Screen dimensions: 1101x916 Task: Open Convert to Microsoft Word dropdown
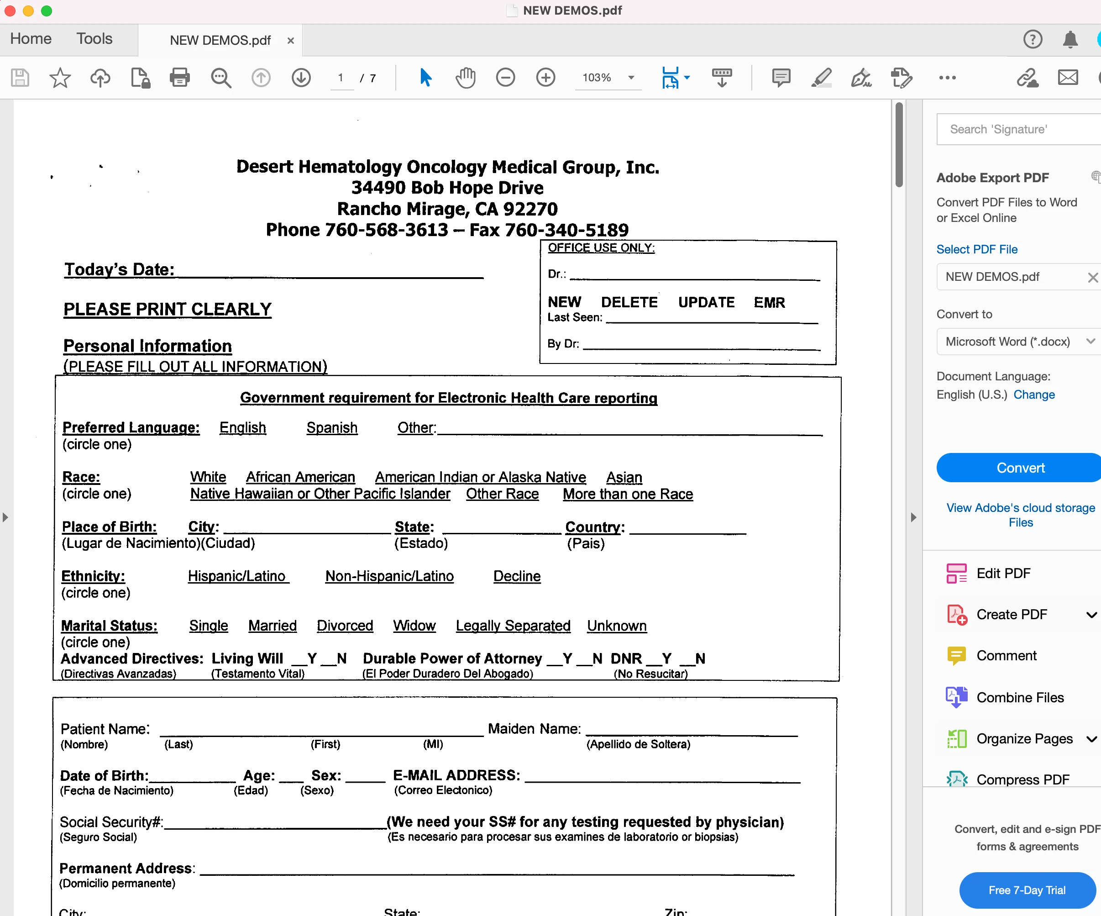click(1017, 342)
